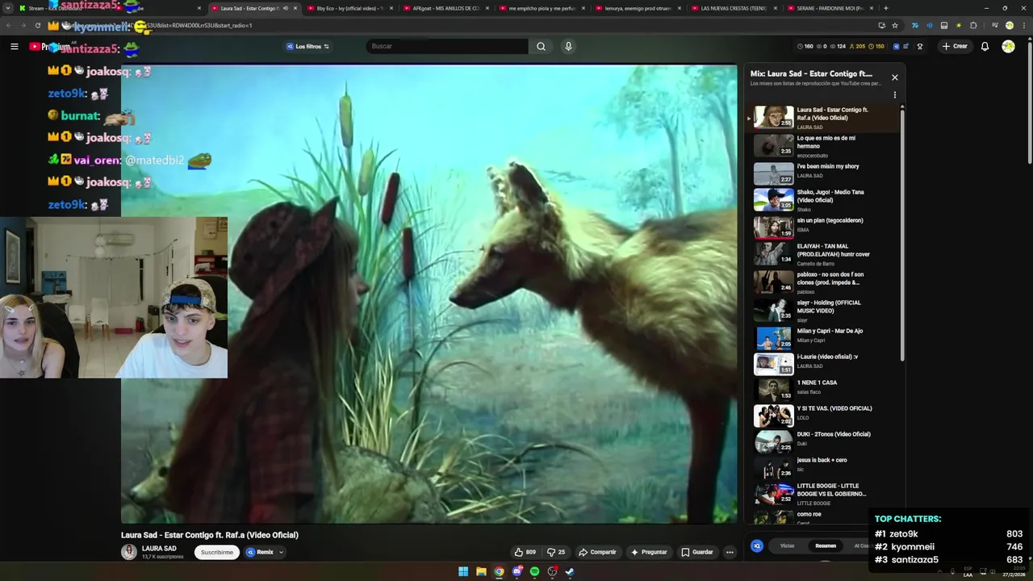The width and height of the screenshot is (1033, 581).
Task: Open Spotify from the taskbar
Action: (534, 571)
